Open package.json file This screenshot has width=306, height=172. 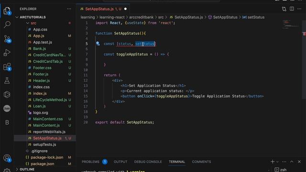coord(43,164)
